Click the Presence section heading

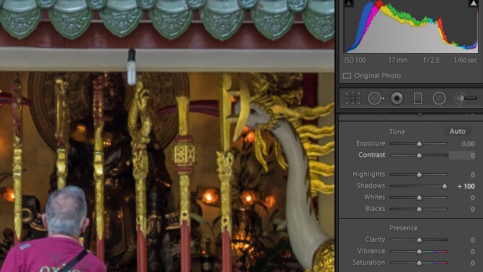click(403, 228)
